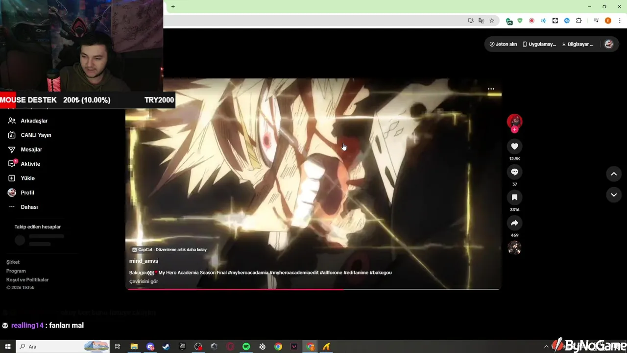
Task: Open the red record circle extension
Action: pos(531,21)
